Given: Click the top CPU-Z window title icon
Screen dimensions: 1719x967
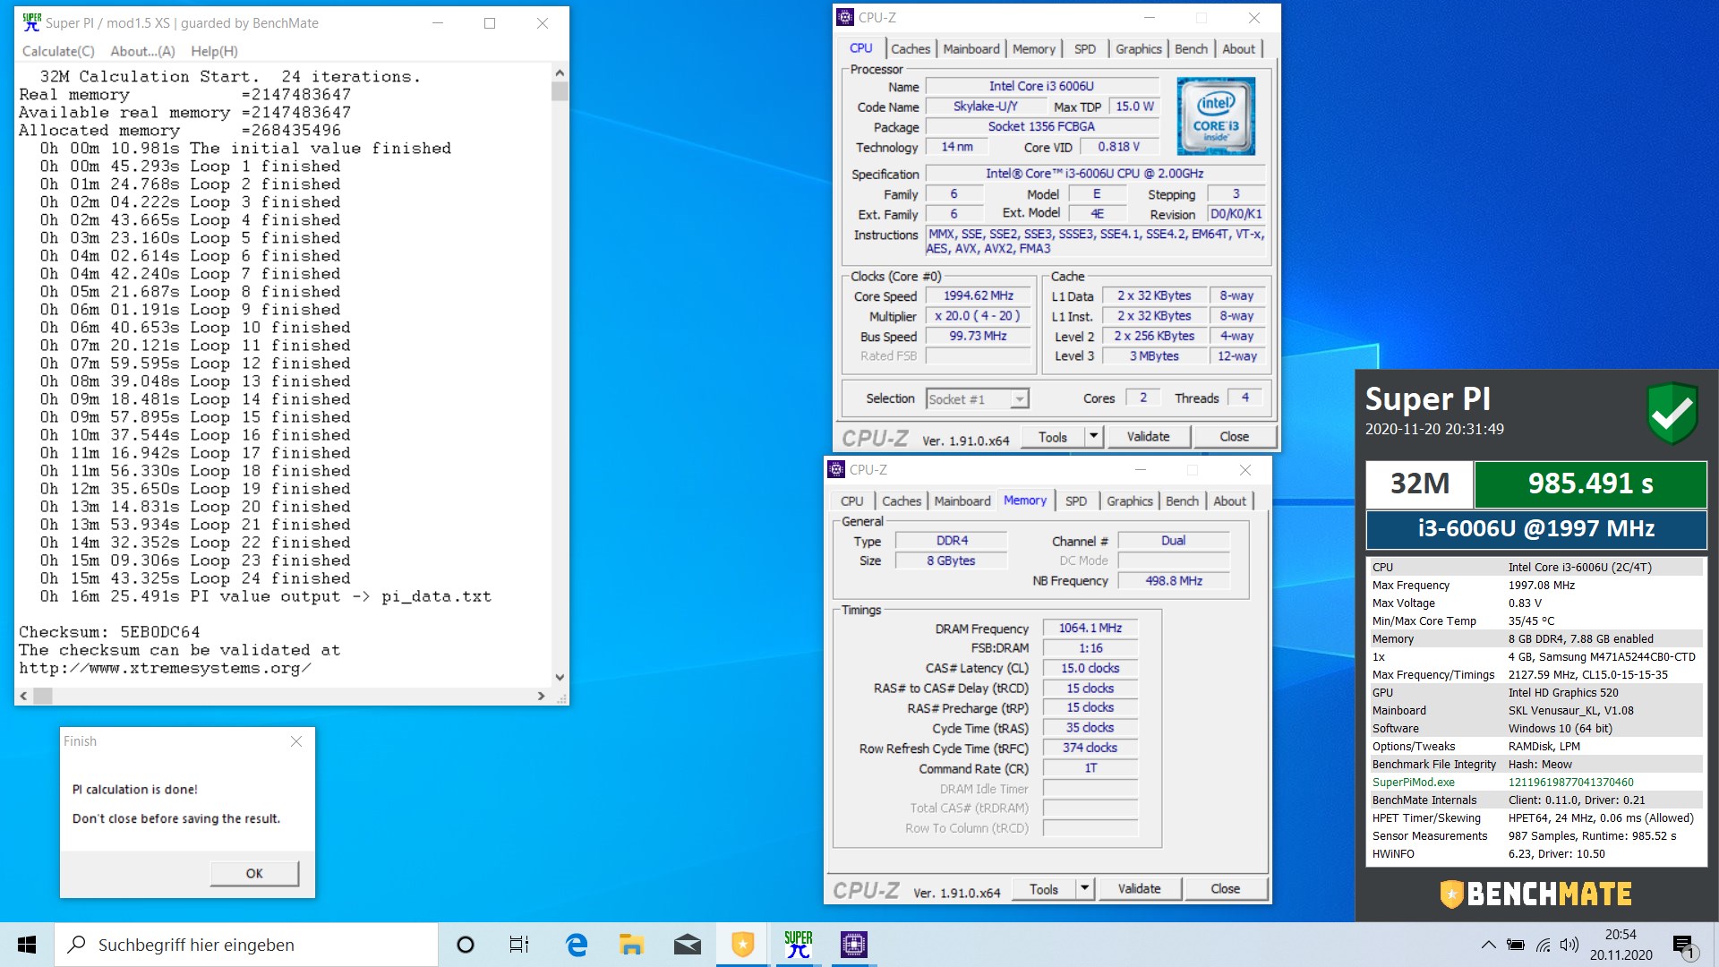Looking at the screenshot, I should click(x=845, y=17).
